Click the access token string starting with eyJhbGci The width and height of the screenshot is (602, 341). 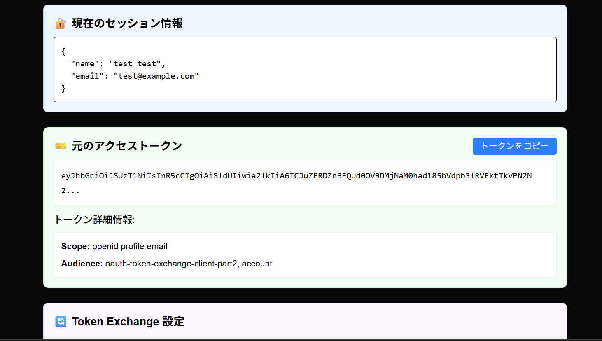point(296,176)
